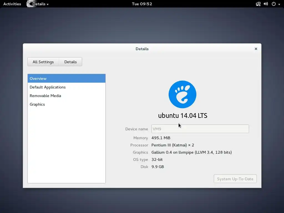Viewport: 284px width, 213px height.
Task: Click the Device name label
Action: click(x=136, y=129)
